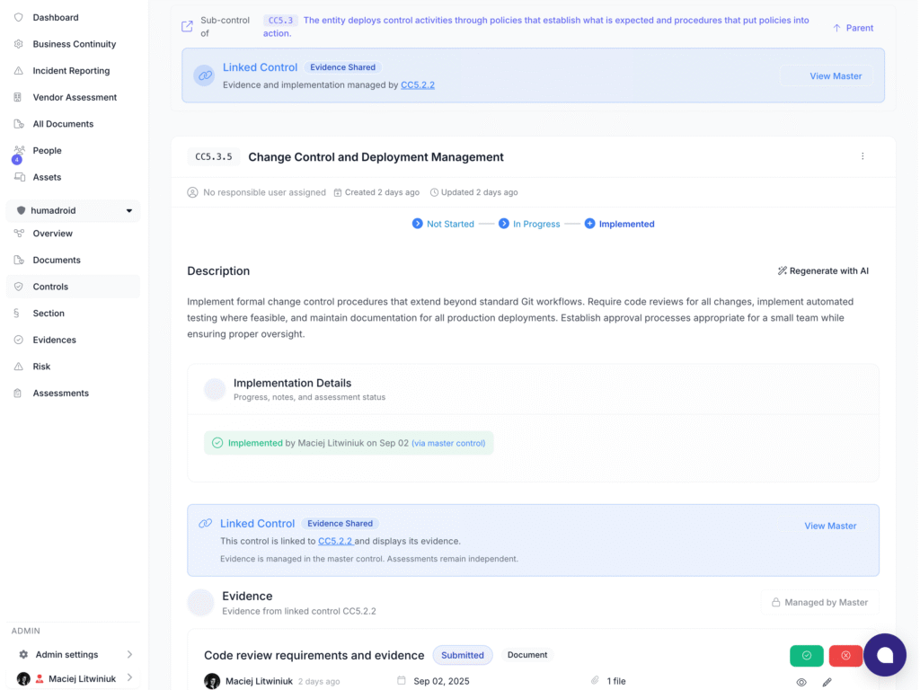Expand the humadroid workspace dropdown

tap(128, 210)
